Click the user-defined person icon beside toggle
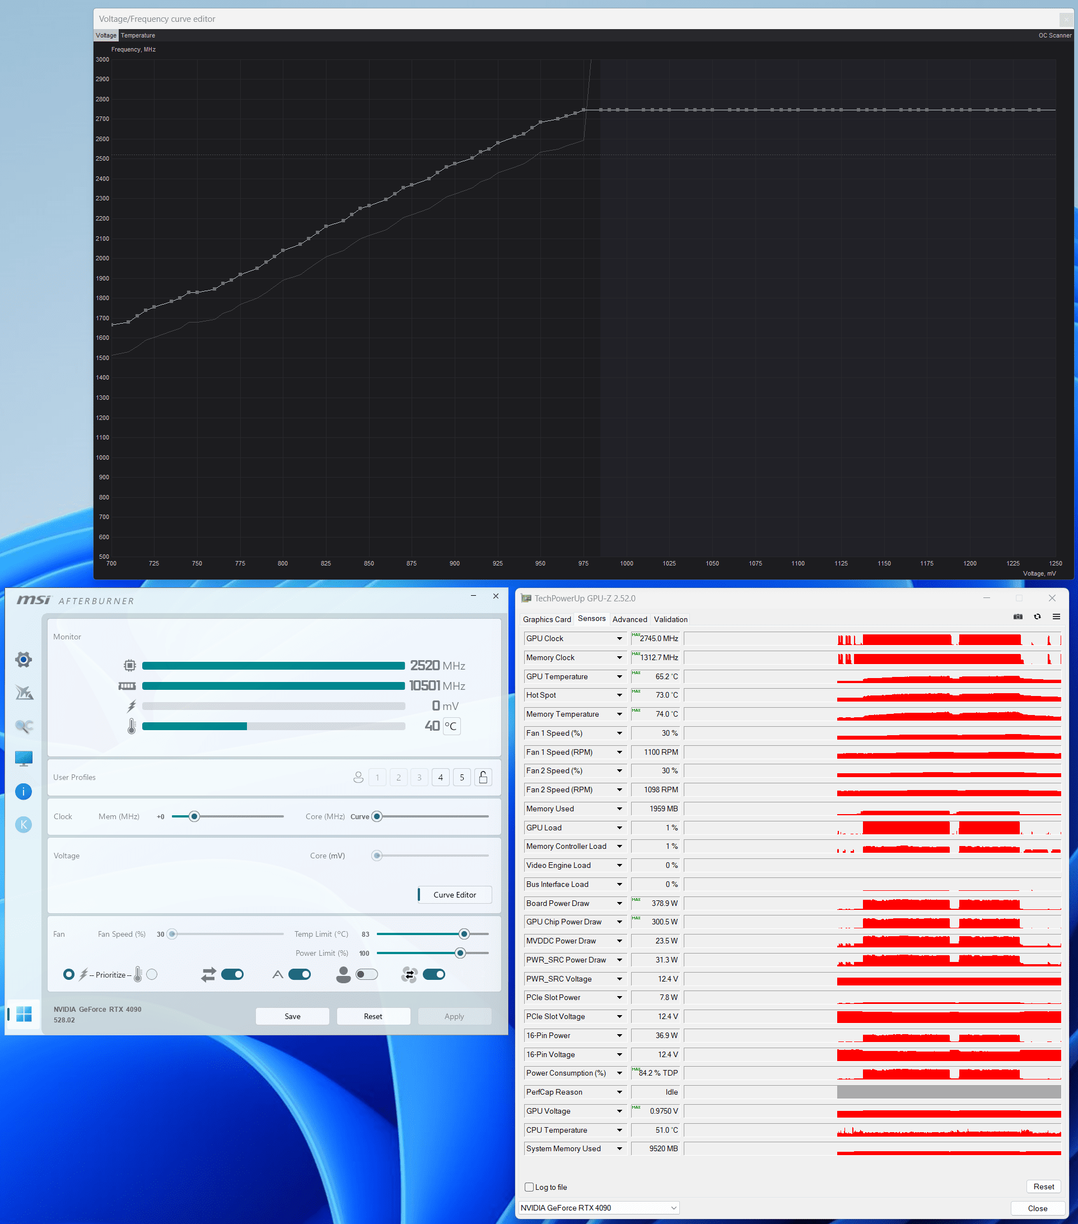The height and width of the screenshot is (1224, 1078). click(x=343, y=975)
